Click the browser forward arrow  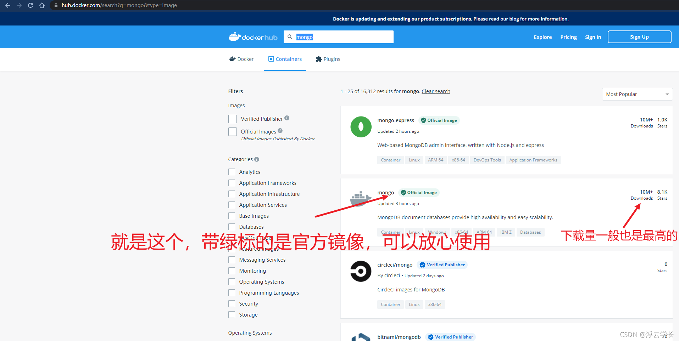tap(19, 5)
